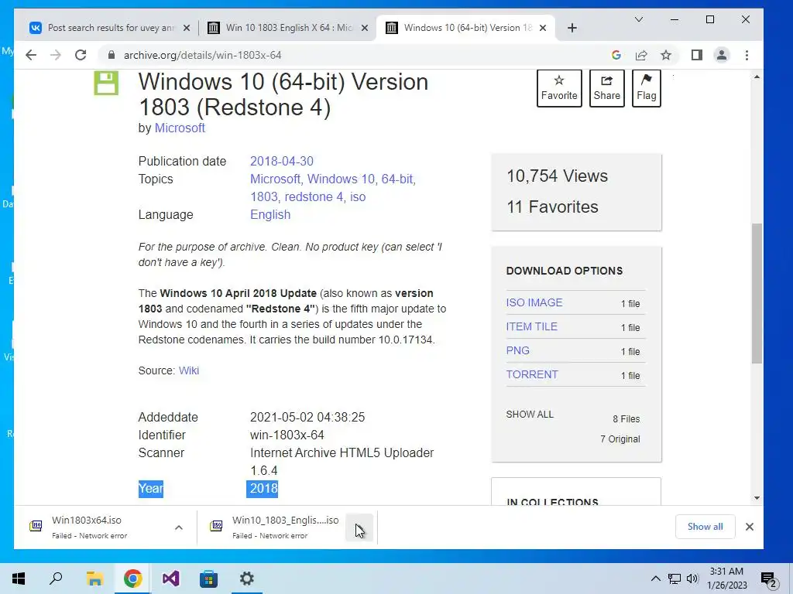Click the Win10_1803_Englis....iso download item
Image resolution: width=793 pixels, height=594 pixels.
[276, 527]
